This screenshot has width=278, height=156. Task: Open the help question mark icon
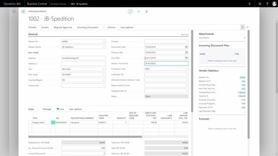[267, 4]
